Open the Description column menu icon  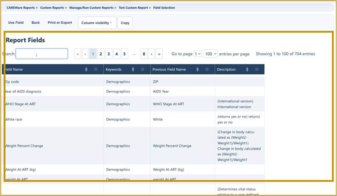point(257,69)
